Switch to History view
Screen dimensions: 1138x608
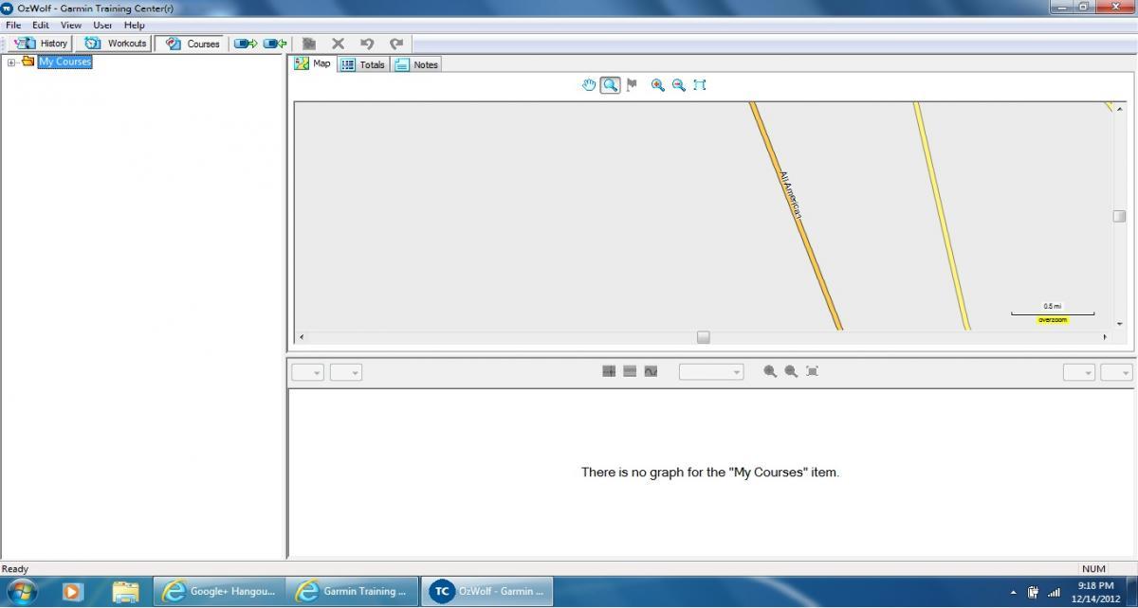coord(41,44)
